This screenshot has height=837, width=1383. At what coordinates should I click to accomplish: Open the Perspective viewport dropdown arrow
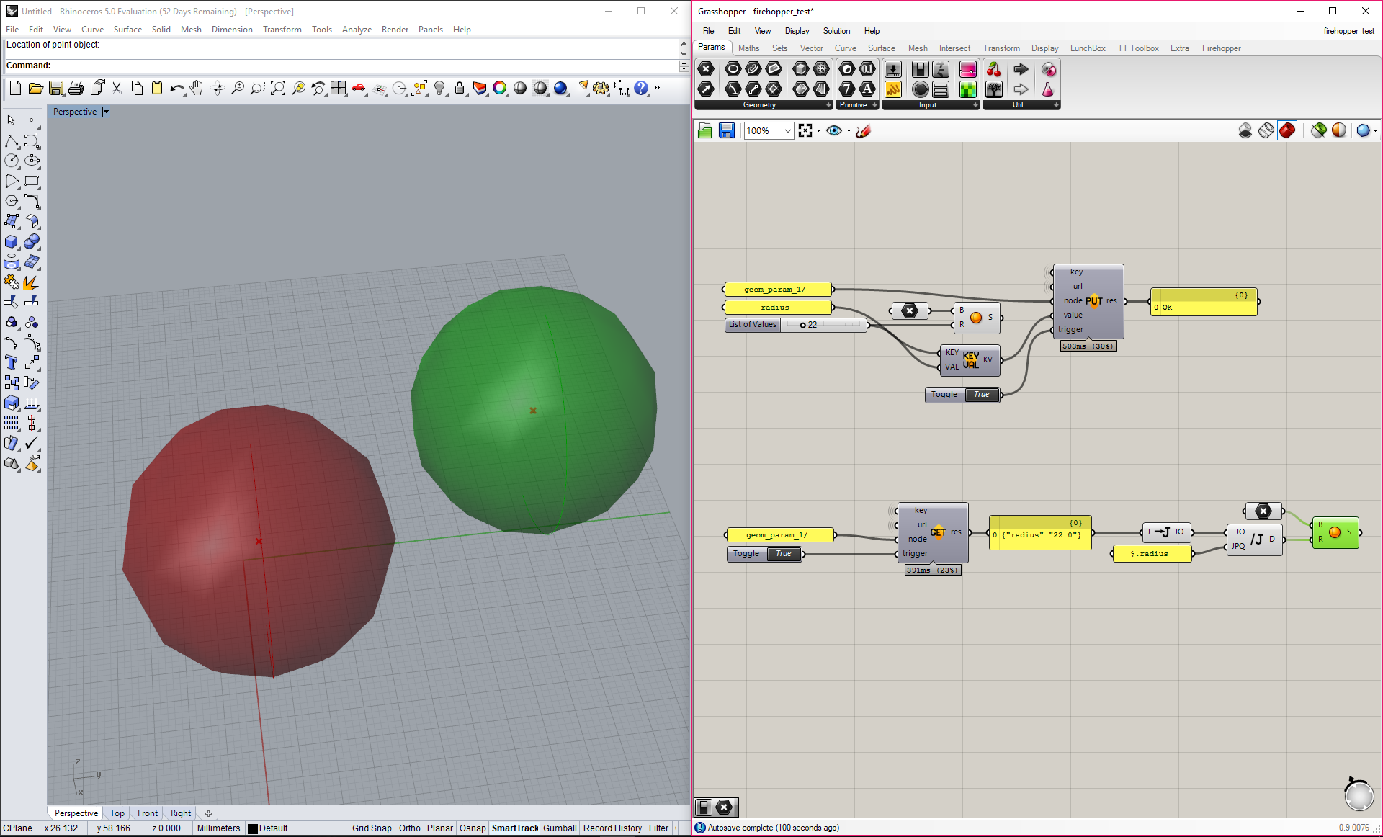click(x=106, y=112)
